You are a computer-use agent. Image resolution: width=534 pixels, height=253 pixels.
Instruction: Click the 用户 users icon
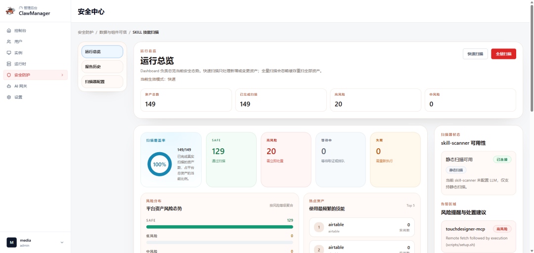point(9,42)
